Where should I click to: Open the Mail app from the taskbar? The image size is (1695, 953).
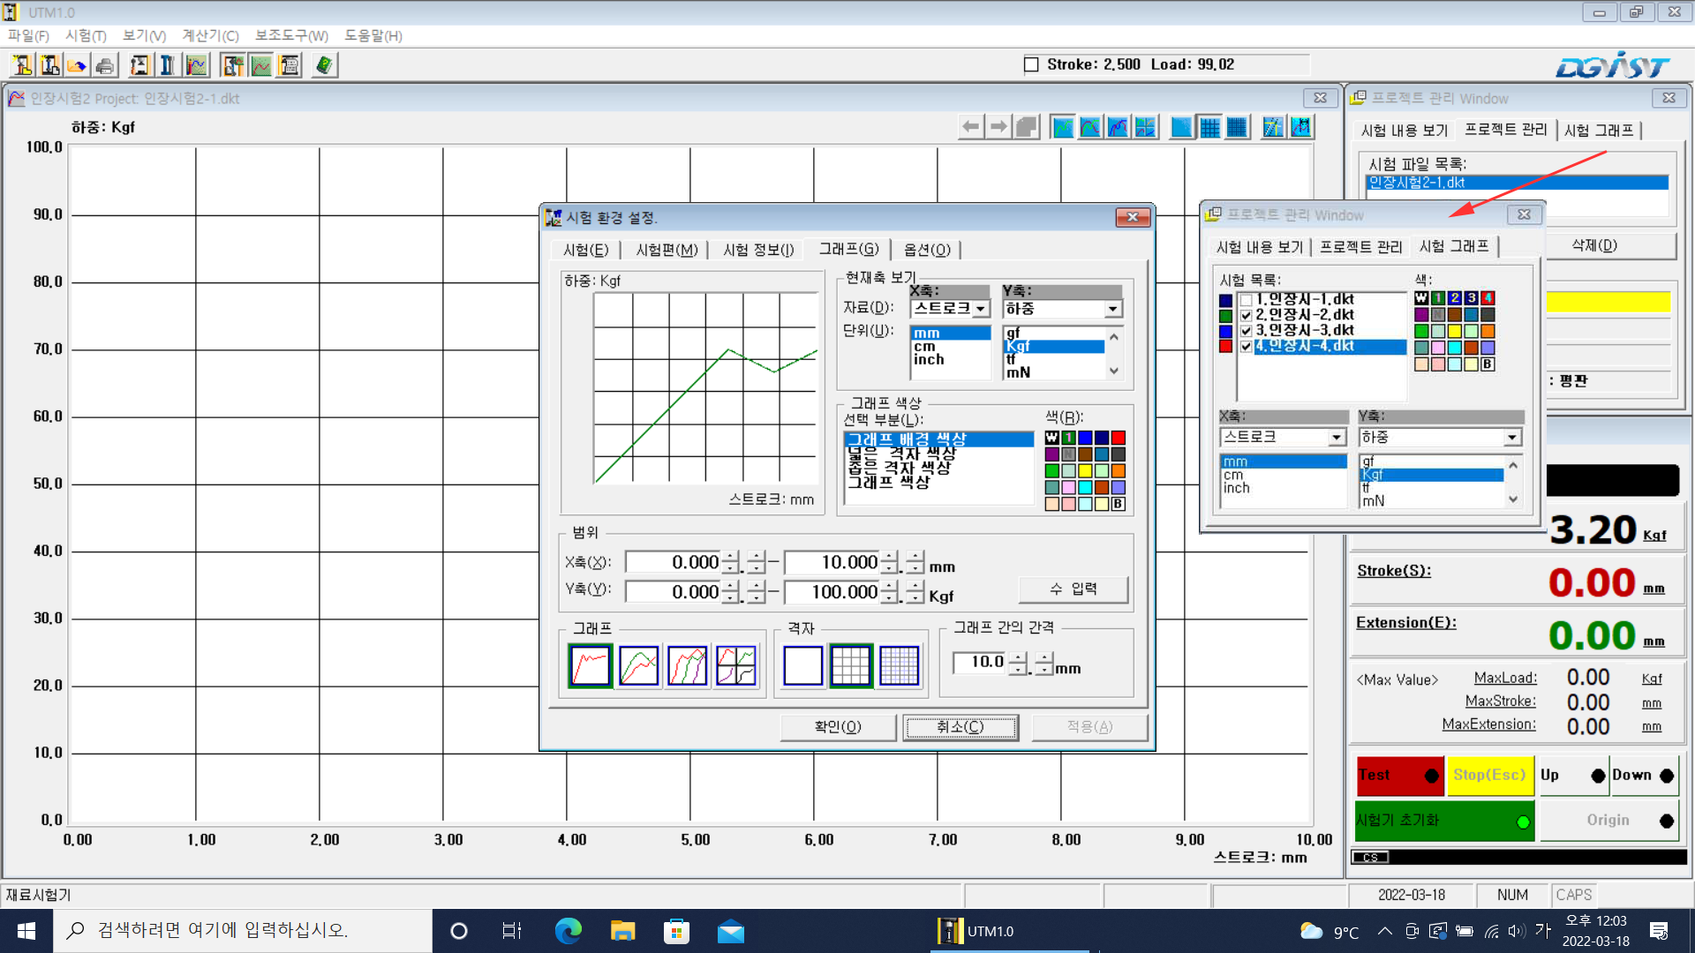(730, 930)
